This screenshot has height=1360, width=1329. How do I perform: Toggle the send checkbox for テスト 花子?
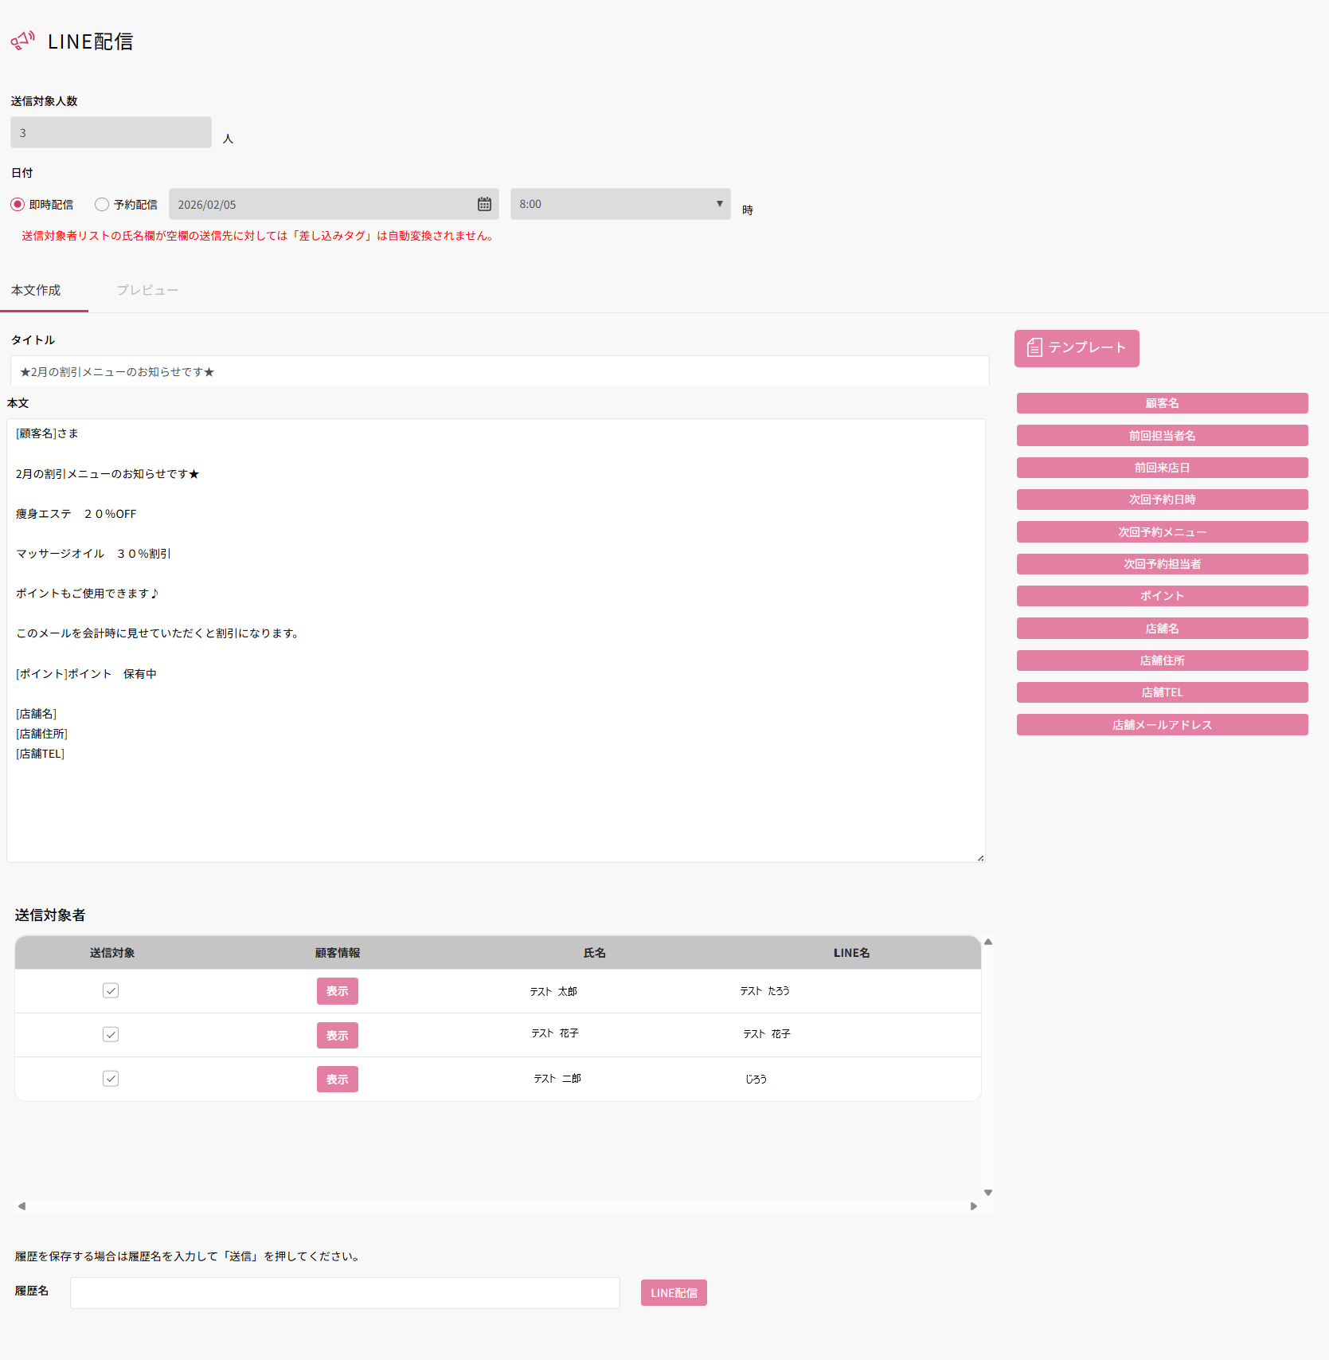(x=111, y=1034)
